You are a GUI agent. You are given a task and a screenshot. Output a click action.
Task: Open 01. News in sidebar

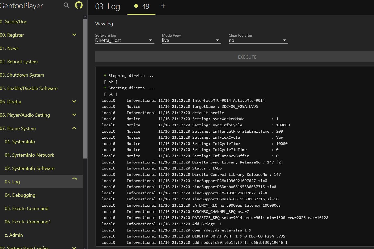9,48
